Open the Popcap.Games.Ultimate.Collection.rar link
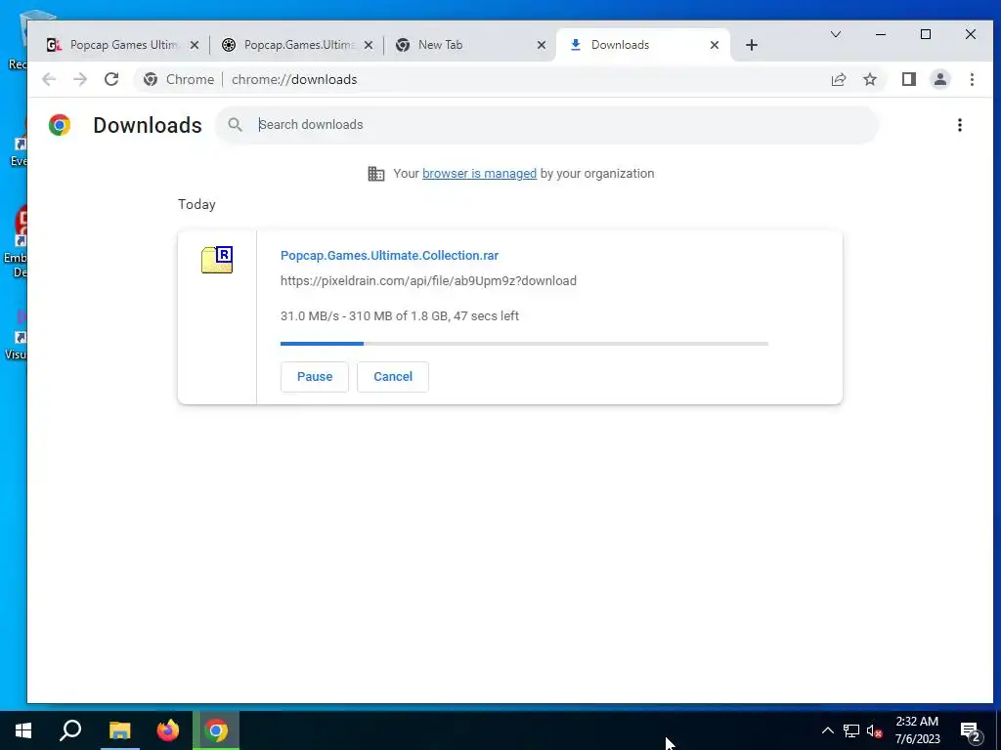Image resolution: width=1001 pixels, height=750 pixels. pyautogui.click(x=389, y=255)
